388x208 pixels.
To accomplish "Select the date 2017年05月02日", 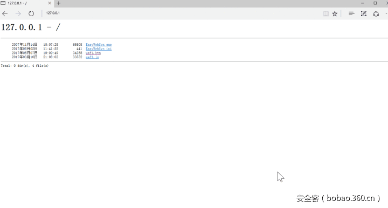I will (24, 48).
